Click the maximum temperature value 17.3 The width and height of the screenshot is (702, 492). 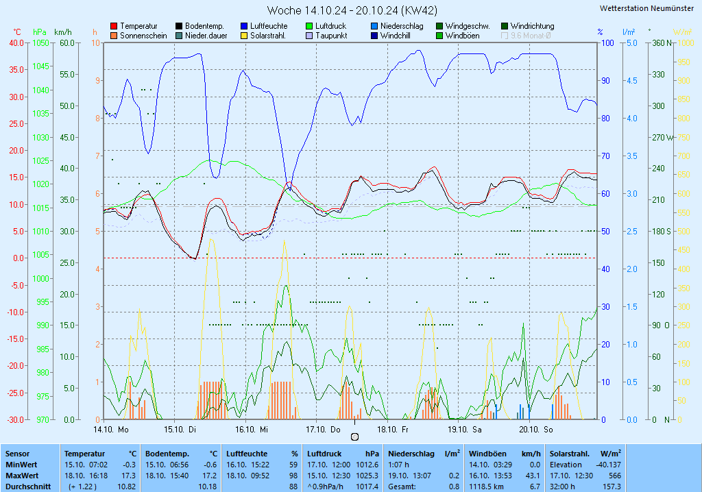tap(129, 476)
